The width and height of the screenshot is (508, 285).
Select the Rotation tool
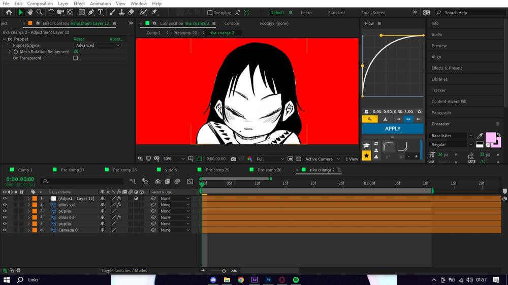(51, 12)
